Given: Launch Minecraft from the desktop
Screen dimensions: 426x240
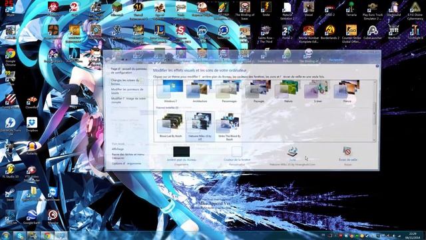Looking at the screenshot, I should [x=117, y=9].
